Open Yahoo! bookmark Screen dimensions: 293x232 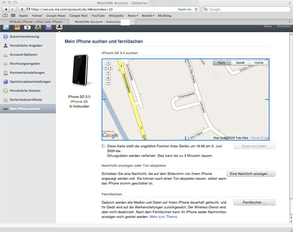coord(37,16)
